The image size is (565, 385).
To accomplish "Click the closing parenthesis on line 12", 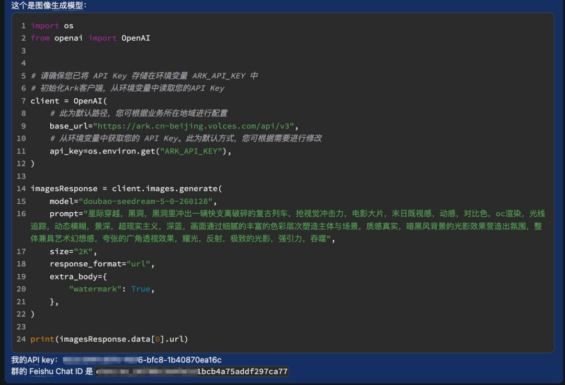I will [x=32, y=164].
